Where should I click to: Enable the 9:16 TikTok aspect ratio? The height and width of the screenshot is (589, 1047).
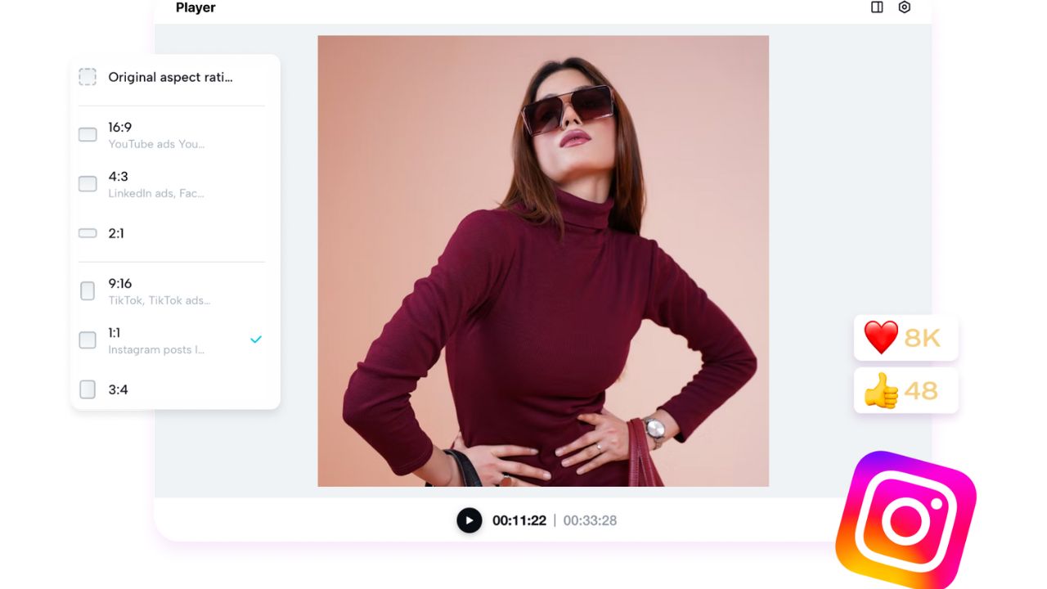point(88,290)
